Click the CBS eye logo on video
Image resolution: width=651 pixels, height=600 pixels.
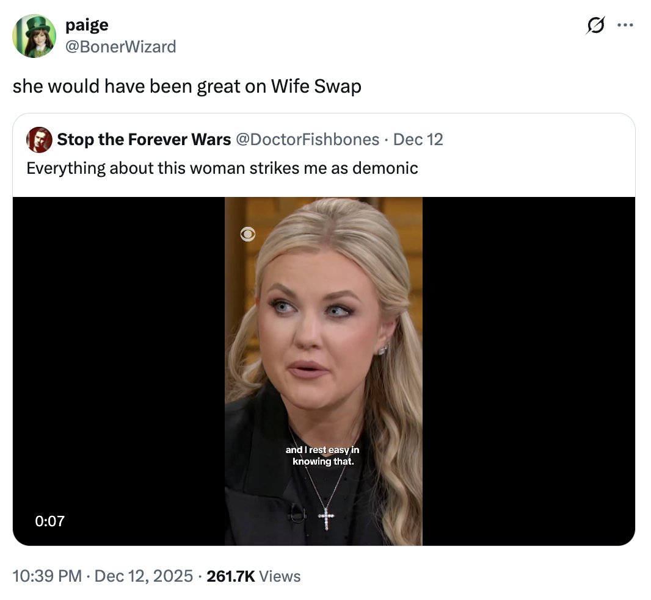pyautogui.click(x=247, y=234)
